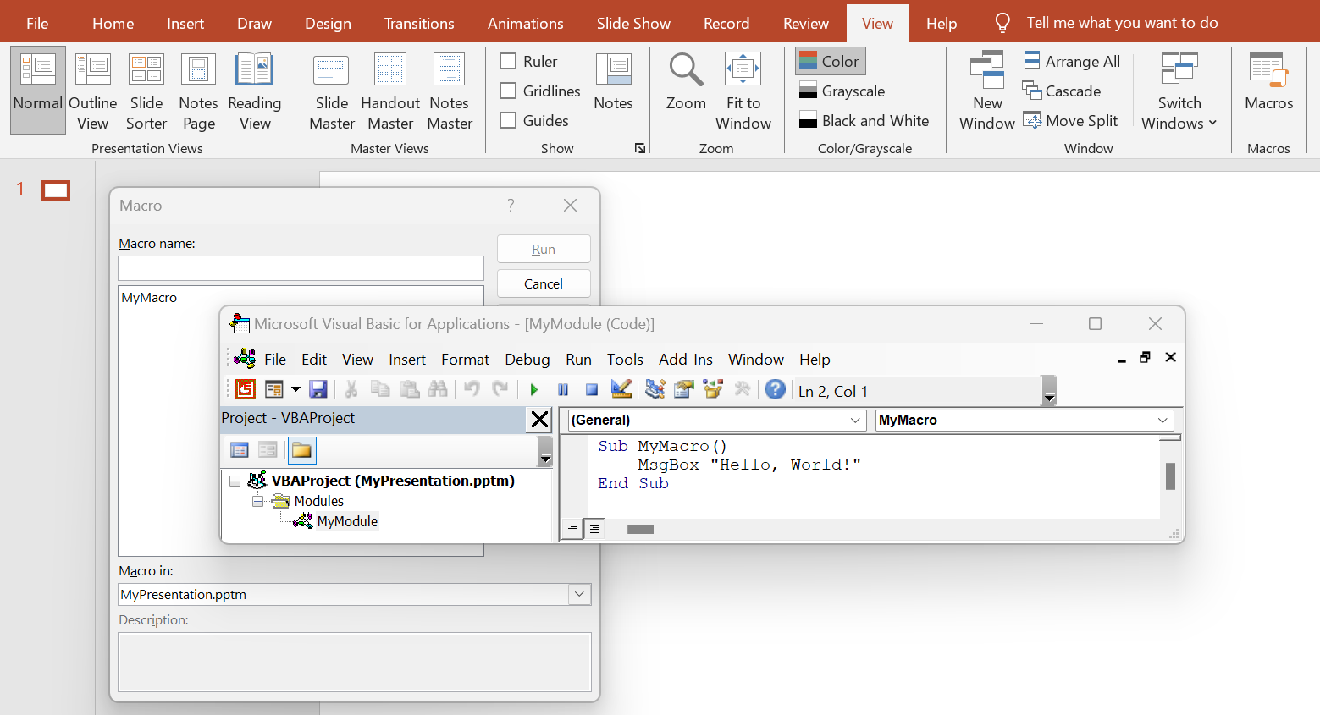Open Notes Master view
This screenshot has height=715, width=1320.
(x=450, y=91)
